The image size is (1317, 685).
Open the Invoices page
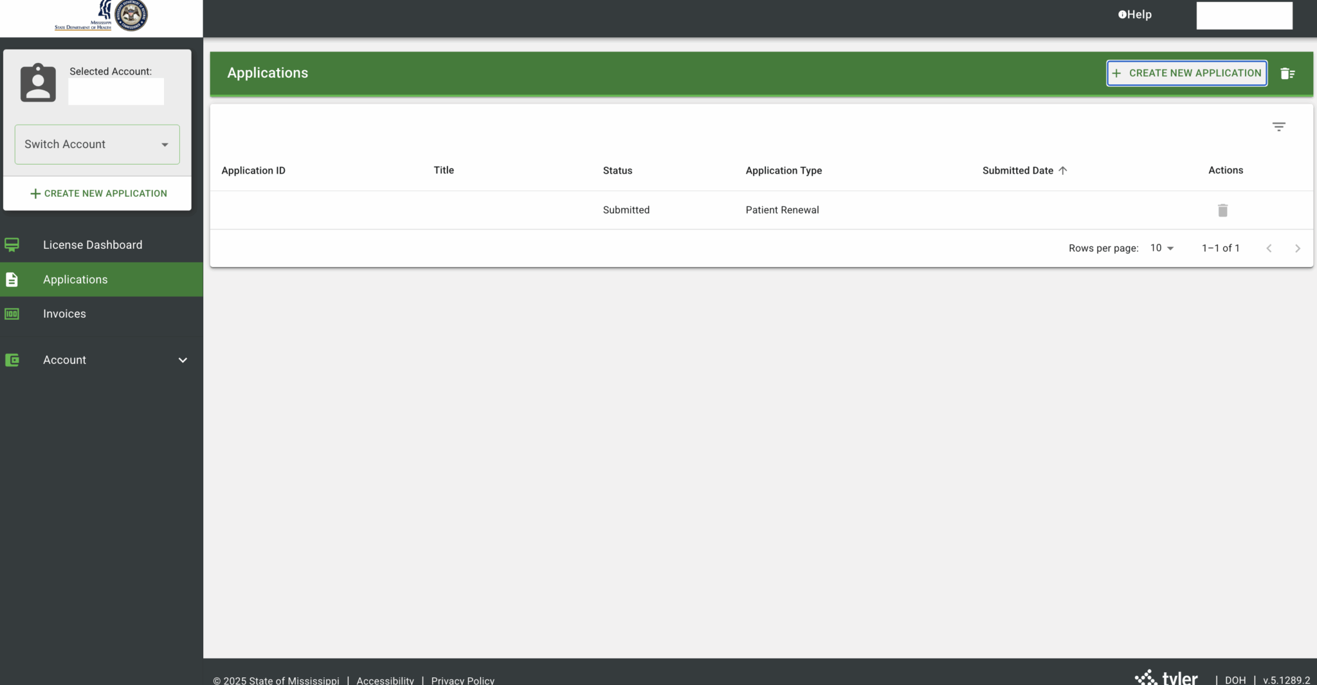(64, 314)
